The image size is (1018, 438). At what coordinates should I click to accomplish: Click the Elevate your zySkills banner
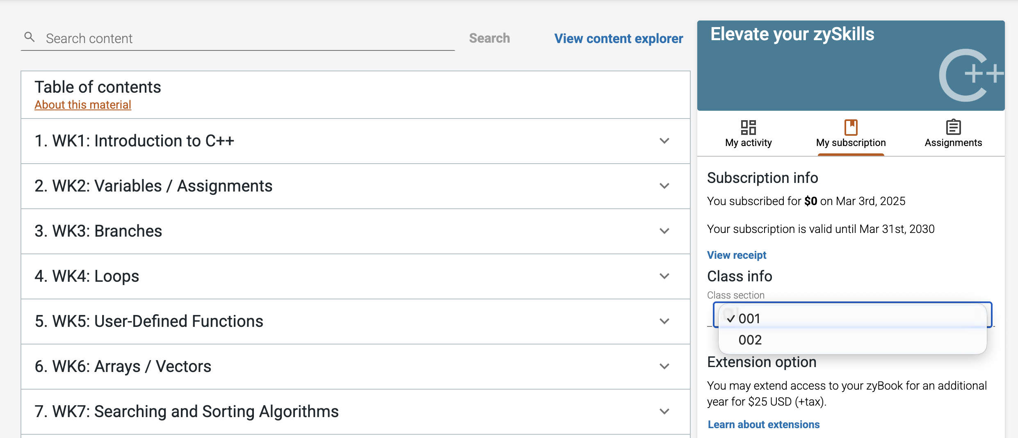(851, 66)
